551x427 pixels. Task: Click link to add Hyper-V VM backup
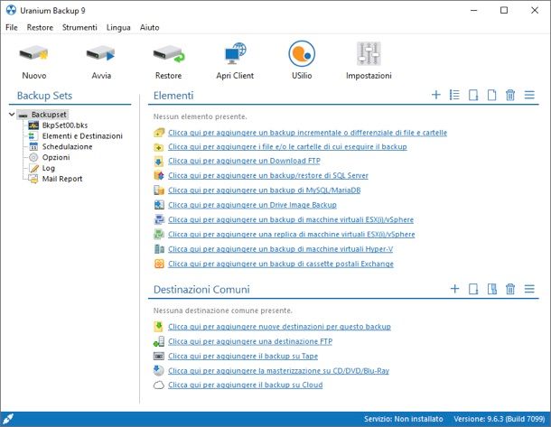click(280, 249)
